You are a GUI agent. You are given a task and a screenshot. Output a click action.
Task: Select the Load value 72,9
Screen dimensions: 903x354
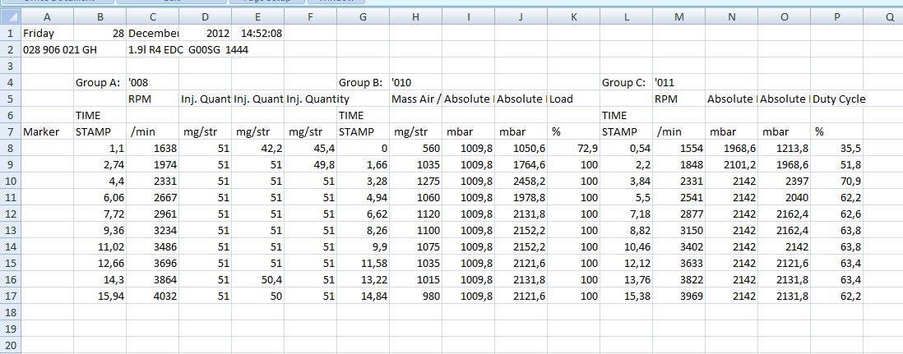[x=574, y=148]
